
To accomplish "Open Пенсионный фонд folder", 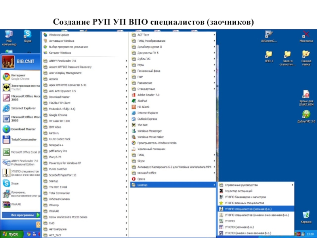I will pyautogui.click(x=173, y=71).
